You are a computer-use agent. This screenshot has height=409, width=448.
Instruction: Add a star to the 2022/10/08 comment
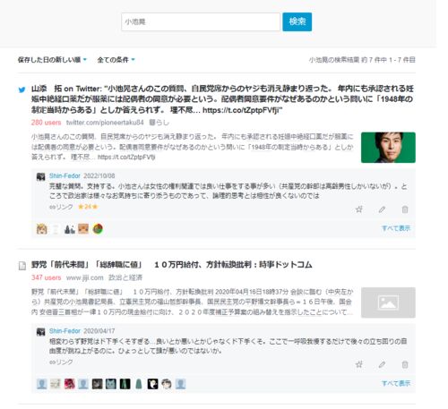point(359,209)
